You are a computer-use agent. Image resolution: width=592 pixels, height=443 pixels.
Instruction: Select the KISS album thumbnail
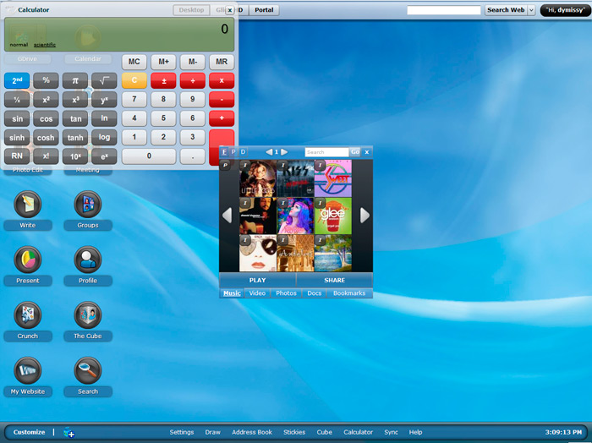point(295,178)
